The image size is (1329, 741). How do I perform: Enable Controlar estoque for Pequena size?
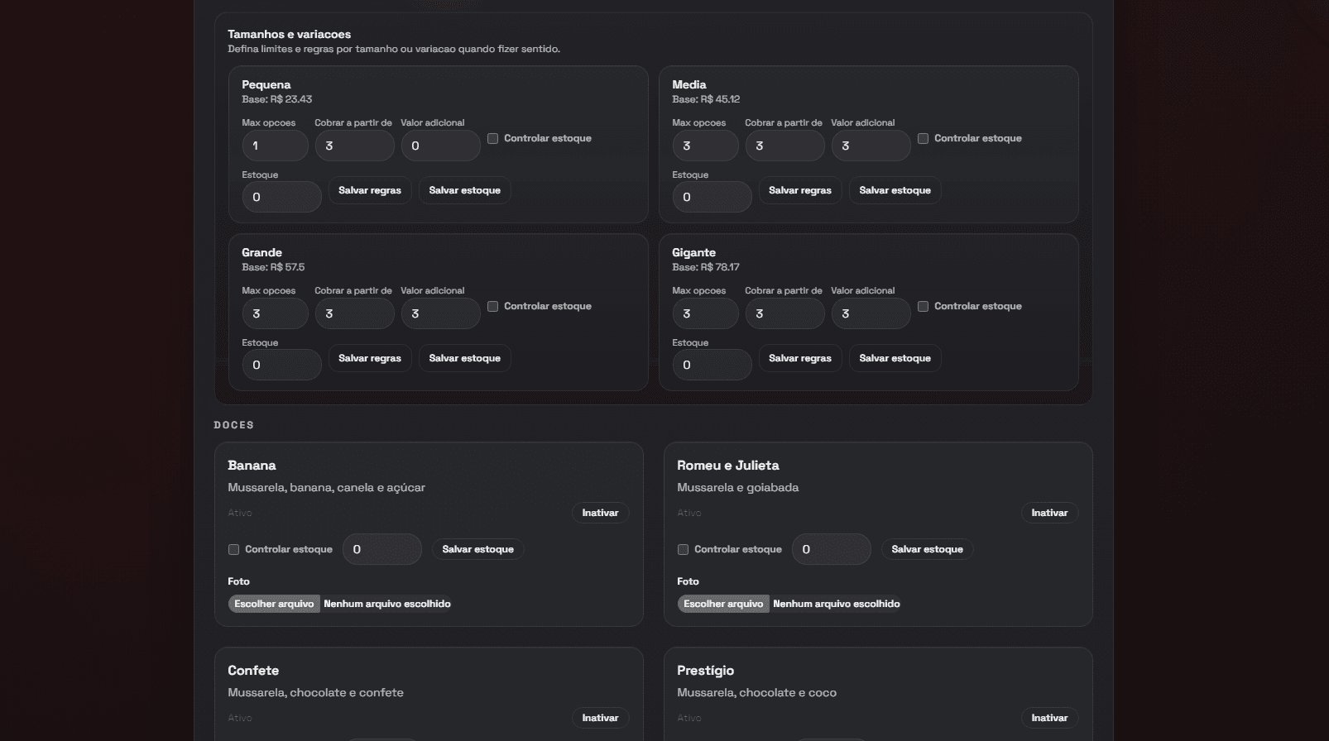point(492,139)
